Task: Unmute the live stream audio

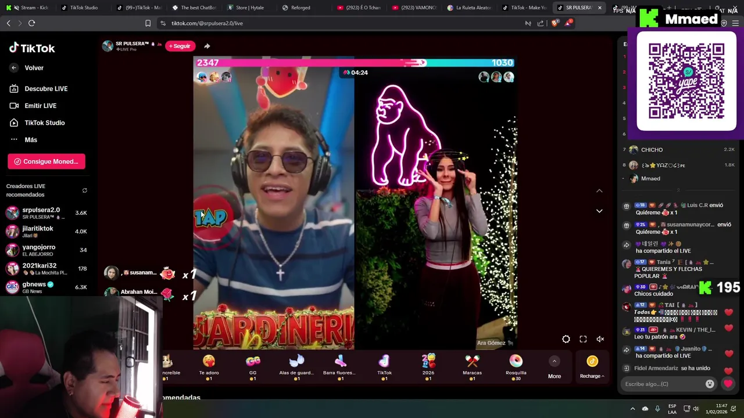Action: [x=600, y=339]
